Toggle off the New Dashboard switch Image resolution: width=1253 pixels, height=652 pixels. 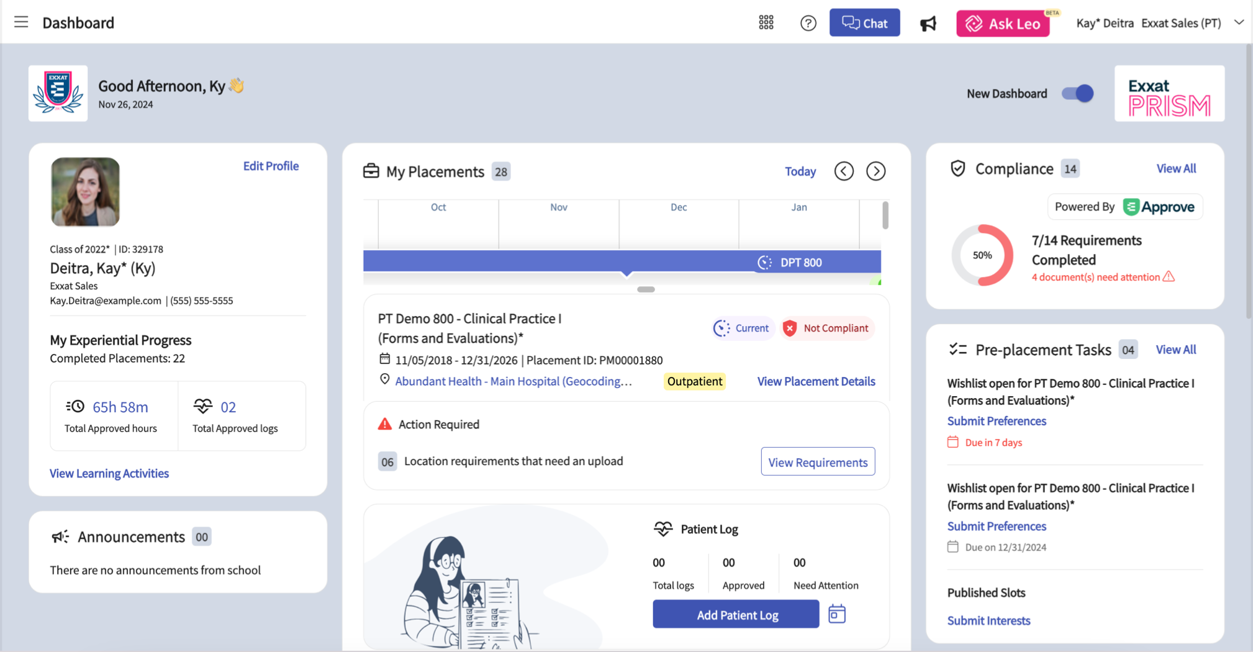click(x=1077, y=93)
